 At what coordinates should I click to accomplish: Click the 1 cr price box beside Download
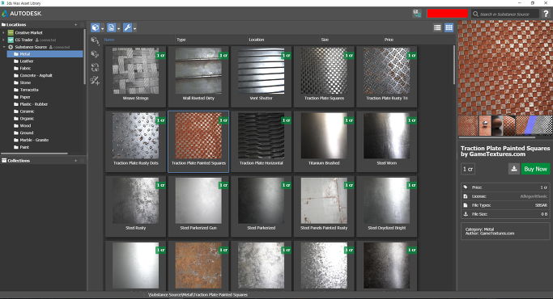pyautogui.click(x=468, y=169)
